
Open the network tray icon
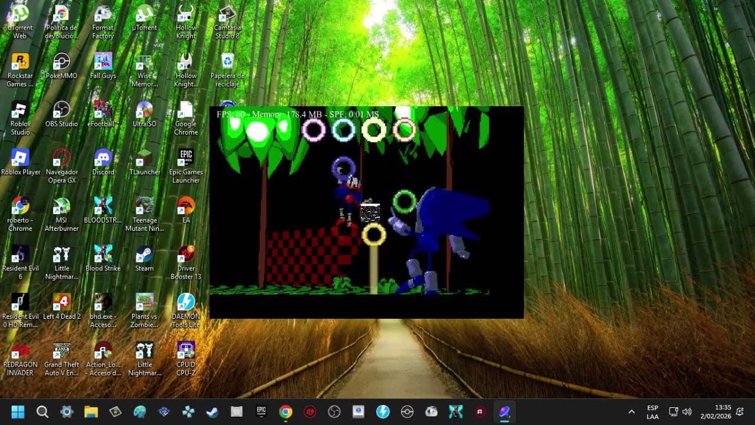point(673,411)
